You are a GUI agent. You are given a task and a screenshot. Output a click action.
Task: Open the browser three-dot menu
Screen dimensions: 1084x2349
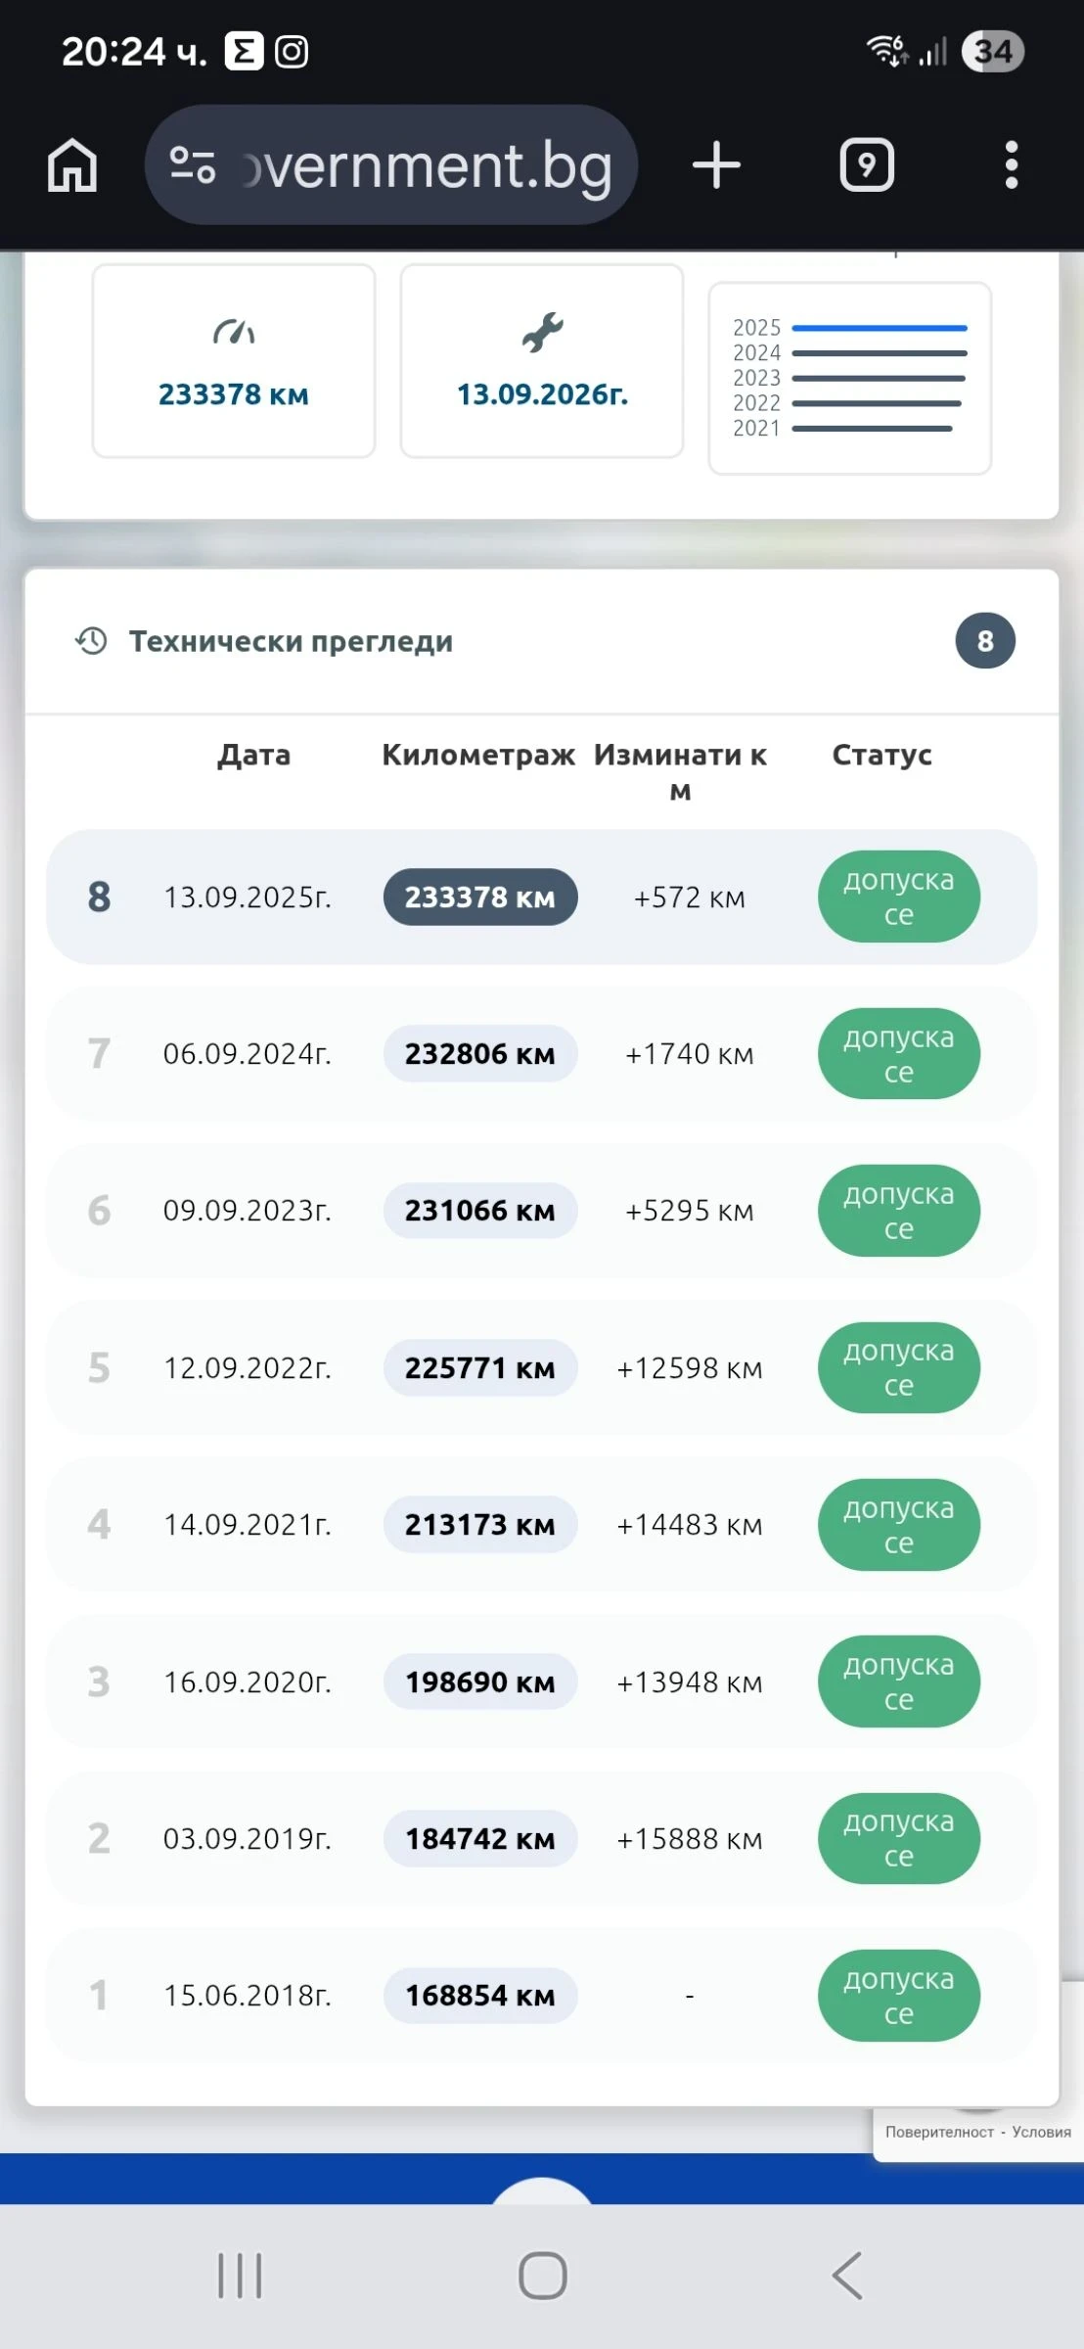click(x=1012, y=164)
